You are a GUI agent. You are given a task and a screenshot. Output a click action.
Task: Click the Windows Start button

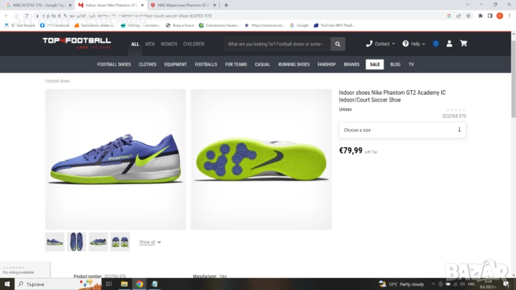[x=6, y=284]
